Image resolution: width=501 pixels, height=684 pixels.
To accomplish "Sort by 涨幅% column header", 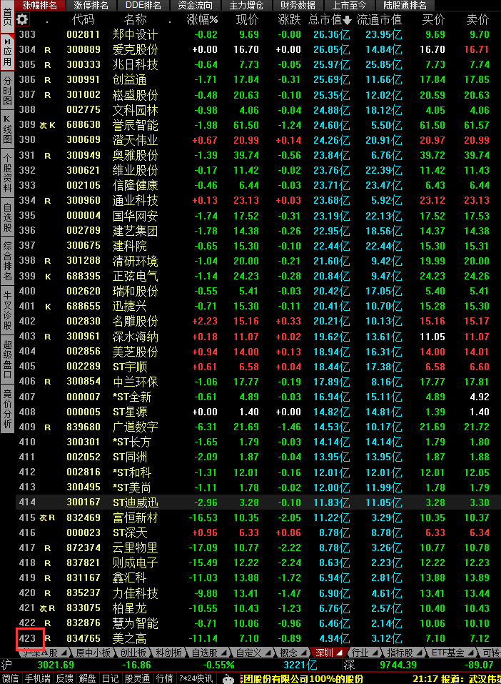I will pos(202,19).
